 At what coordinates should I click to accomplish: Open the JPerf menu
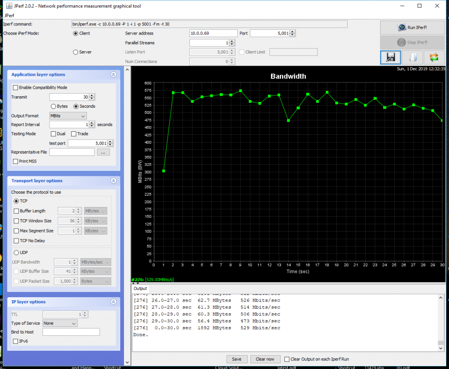click(x=9, y=15)
